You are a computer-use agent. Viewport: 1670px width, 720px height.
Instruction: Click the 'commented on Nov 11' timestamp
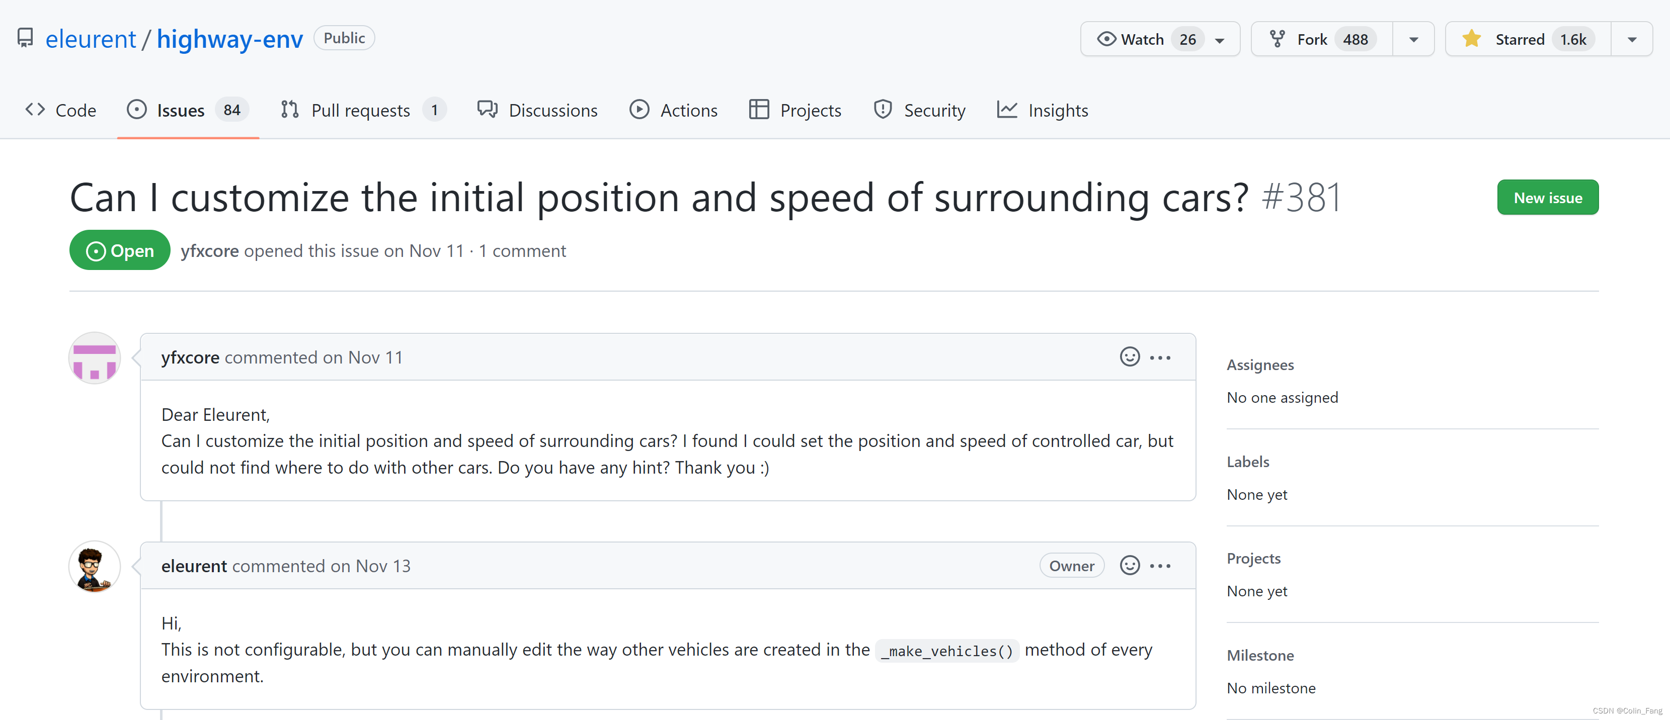point(314,357)
